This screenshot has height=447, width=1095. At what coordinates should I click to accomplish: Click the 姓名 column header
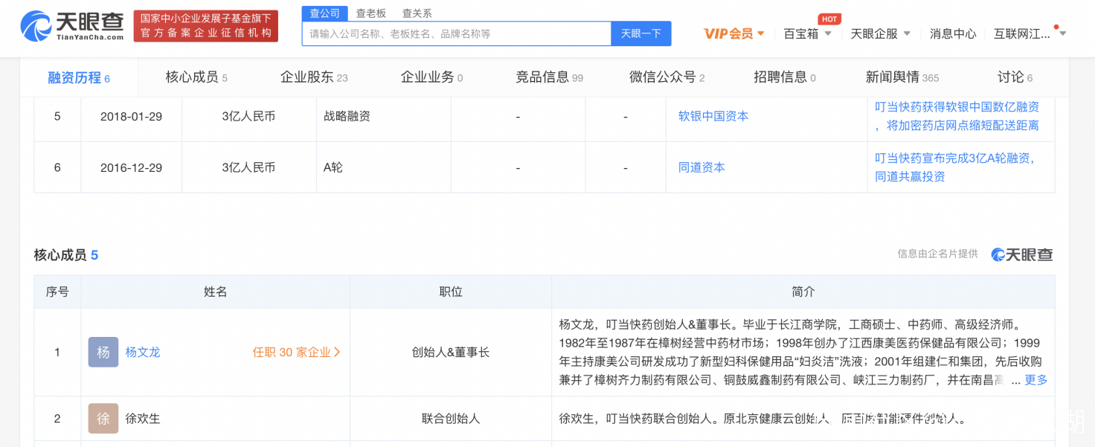point(216,292)
